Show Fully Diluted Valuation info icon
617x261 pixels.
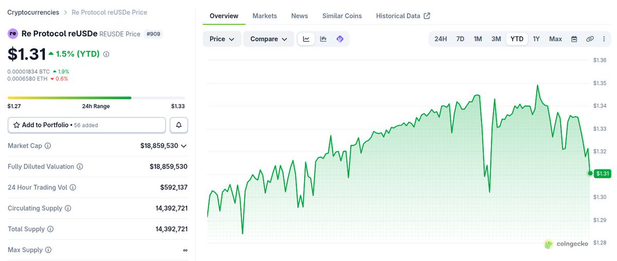pos(80,166)
